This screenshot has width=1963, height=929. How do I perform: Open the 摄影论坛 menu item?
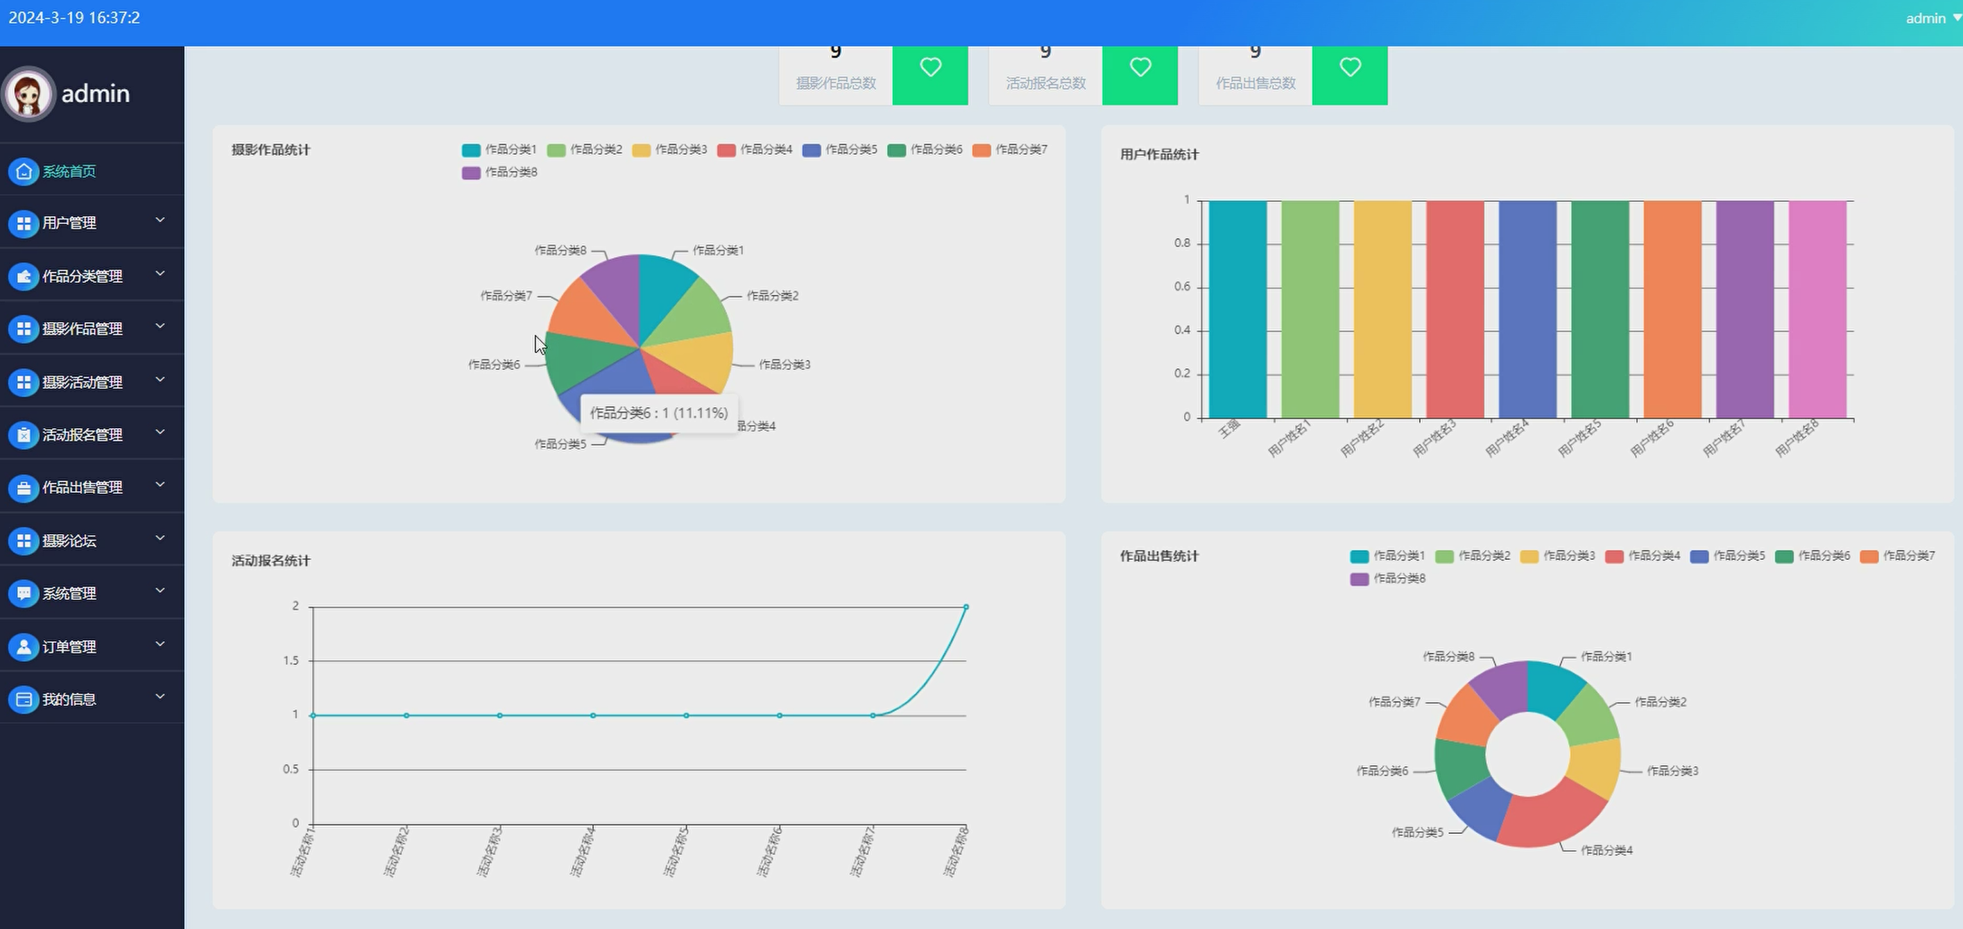69,540
